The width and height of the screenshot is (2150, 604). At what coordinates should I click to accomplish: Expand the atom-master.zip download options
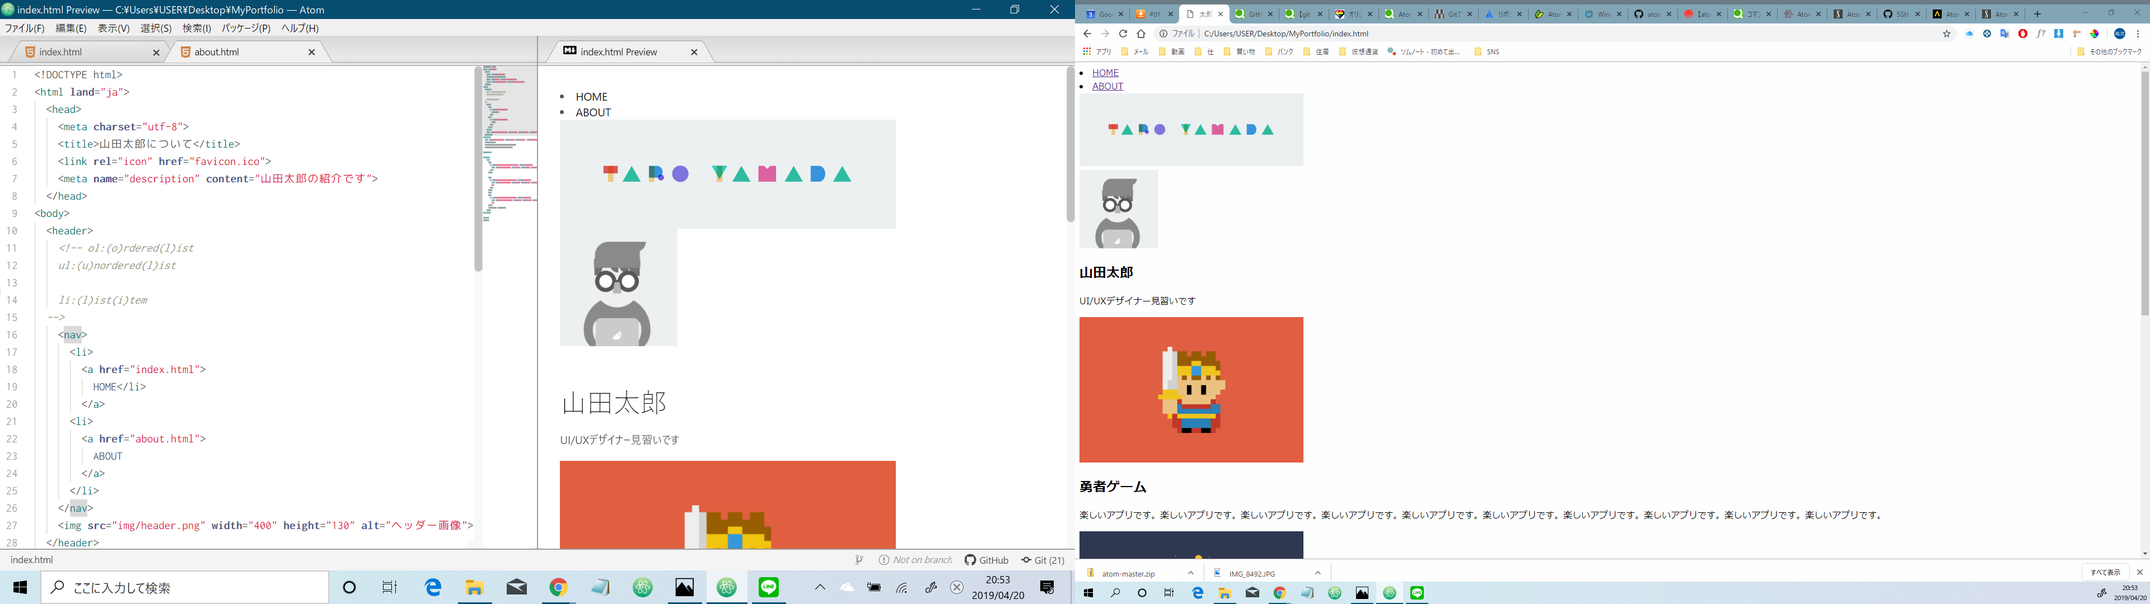(1192, 572)
